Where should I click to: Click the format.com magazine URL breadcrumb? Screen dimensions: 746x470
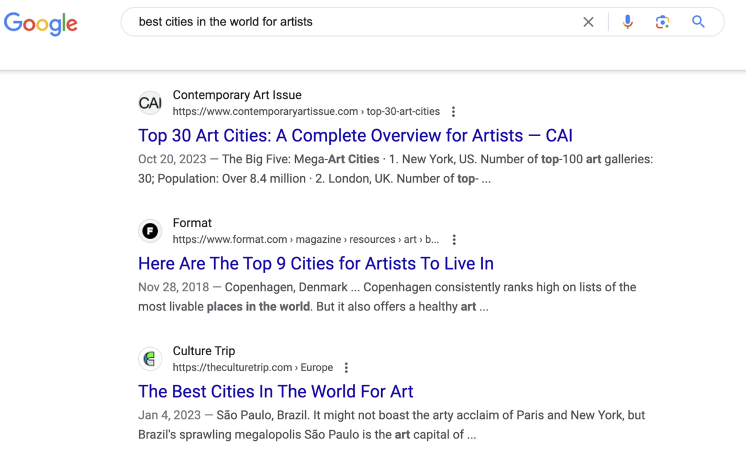(306, 240)
